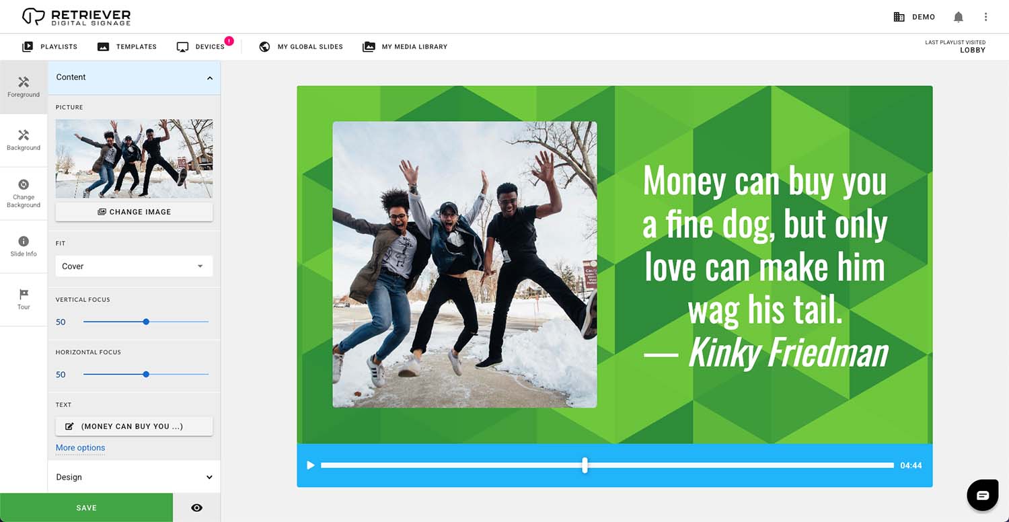Select the Background tools tab
The width and height of the screenshot is (1009, 522).
pyautogui.click(x=24, y=140)
